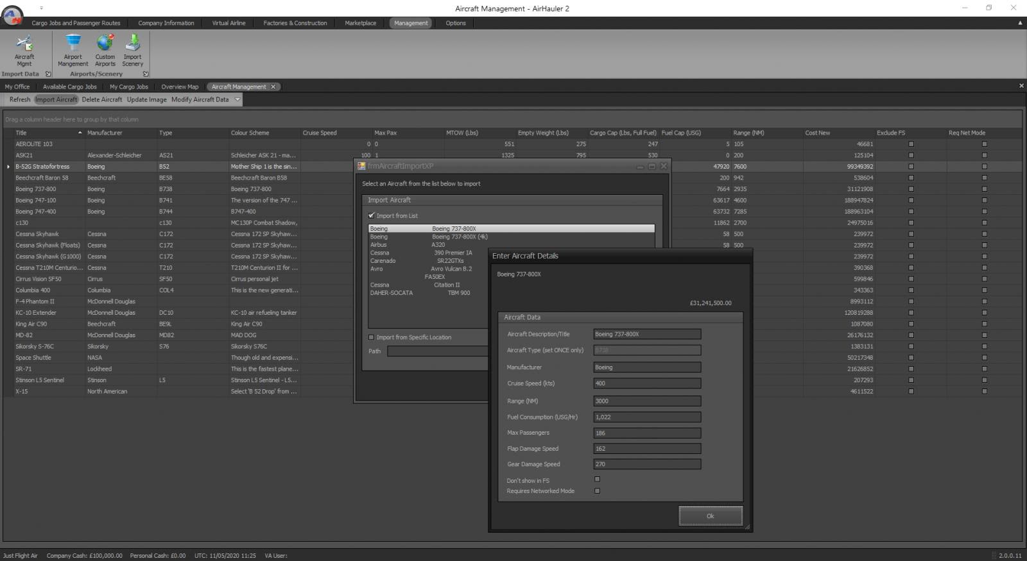
Task: Click the Modify Aircraft Data button
Action: pos(200,99)
